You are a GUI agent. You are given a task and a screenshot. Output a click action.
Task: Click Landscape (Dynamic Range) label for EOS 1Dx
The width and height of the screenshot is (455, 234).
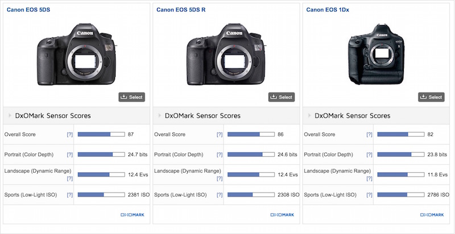coord(337,171)
